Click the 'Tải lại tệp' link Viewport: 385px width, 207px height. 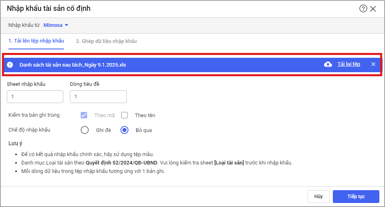348,64
